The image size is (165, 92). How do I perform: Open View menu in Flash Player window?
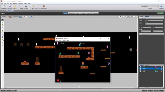(60, 41)
